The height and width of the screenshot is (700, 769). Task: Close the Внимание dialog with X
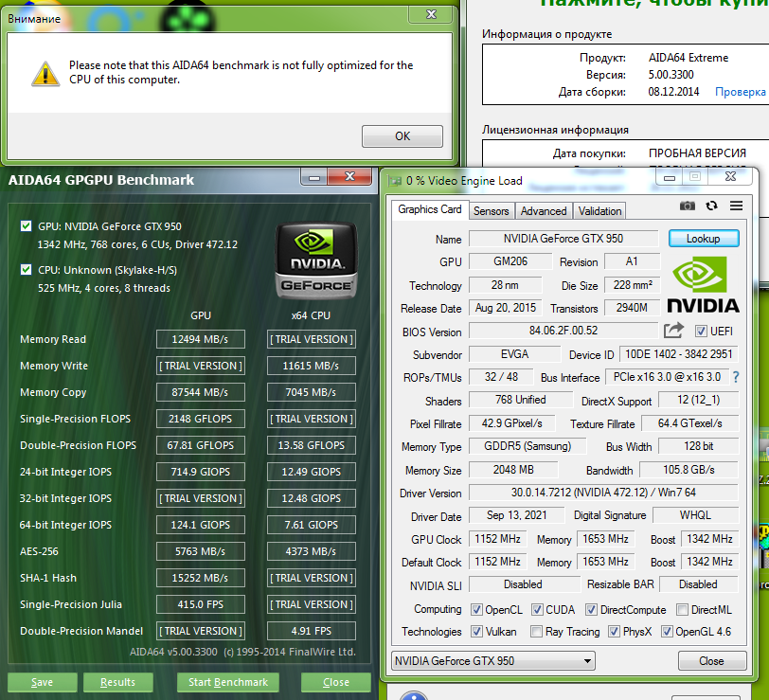(x=431, y=14)
